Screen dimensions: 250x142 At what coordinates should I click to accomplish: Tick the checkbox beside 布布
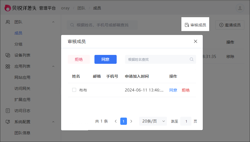click(x=74, y=90)
